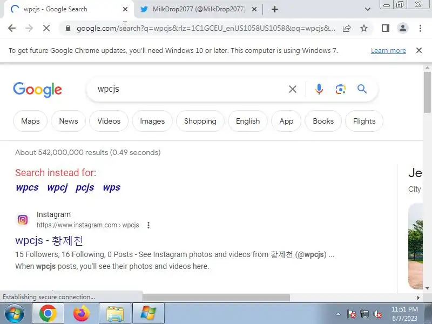
Task: Filter results by Videos
Action: pos(109,121)
